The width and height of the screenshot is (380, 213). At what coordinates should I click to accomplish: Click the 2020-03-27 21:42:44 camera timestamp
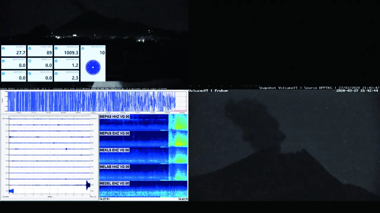357,91
